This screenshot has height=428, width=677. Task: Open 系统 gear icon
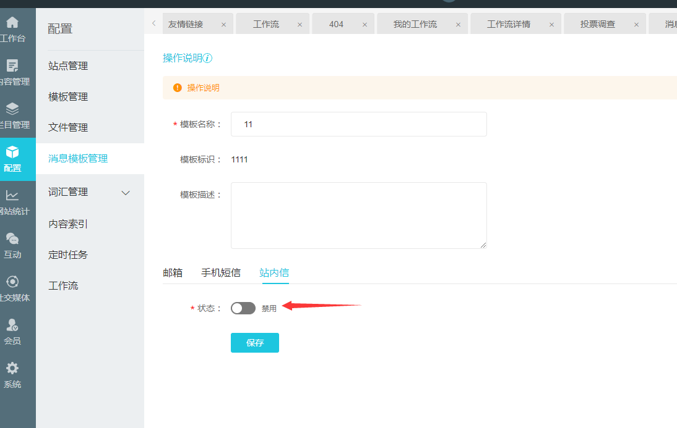pos(12,368)
